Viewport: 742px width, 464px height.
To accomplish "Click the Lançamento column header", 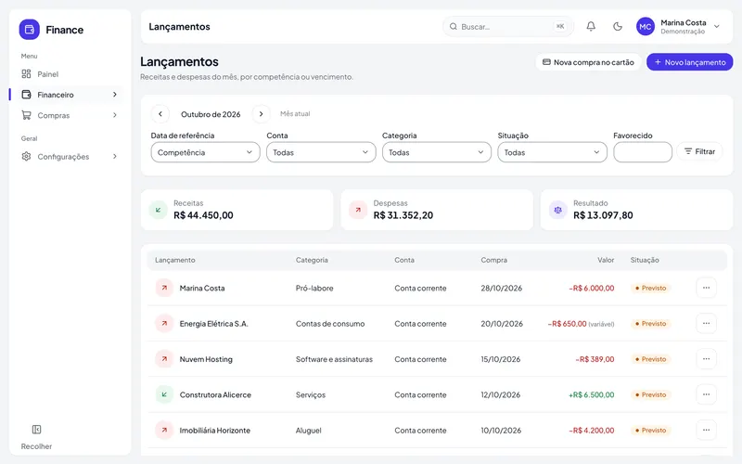I will [174, 260].
